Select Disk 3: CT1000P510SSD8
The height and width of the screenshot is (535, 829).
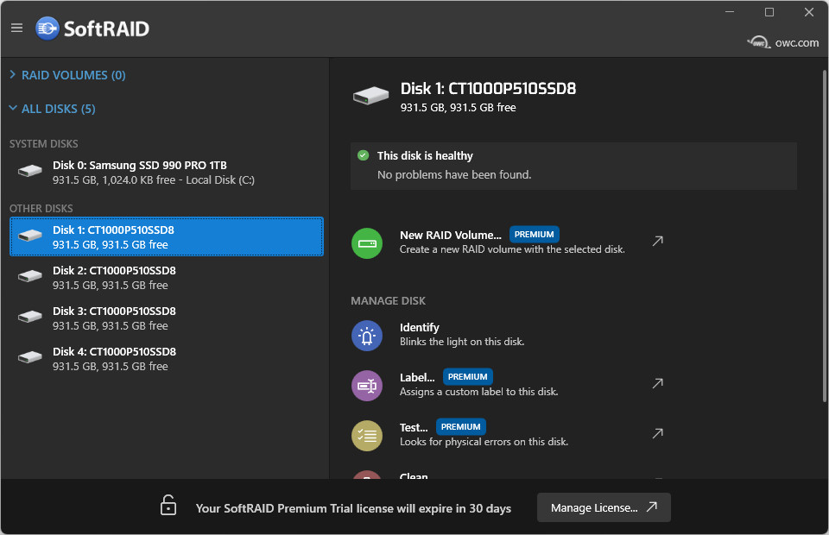point(167,318)
